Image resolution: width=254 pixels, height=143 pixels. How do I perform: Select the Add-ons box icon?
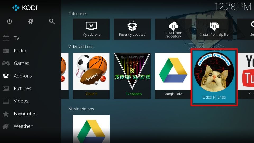(6, 76)
